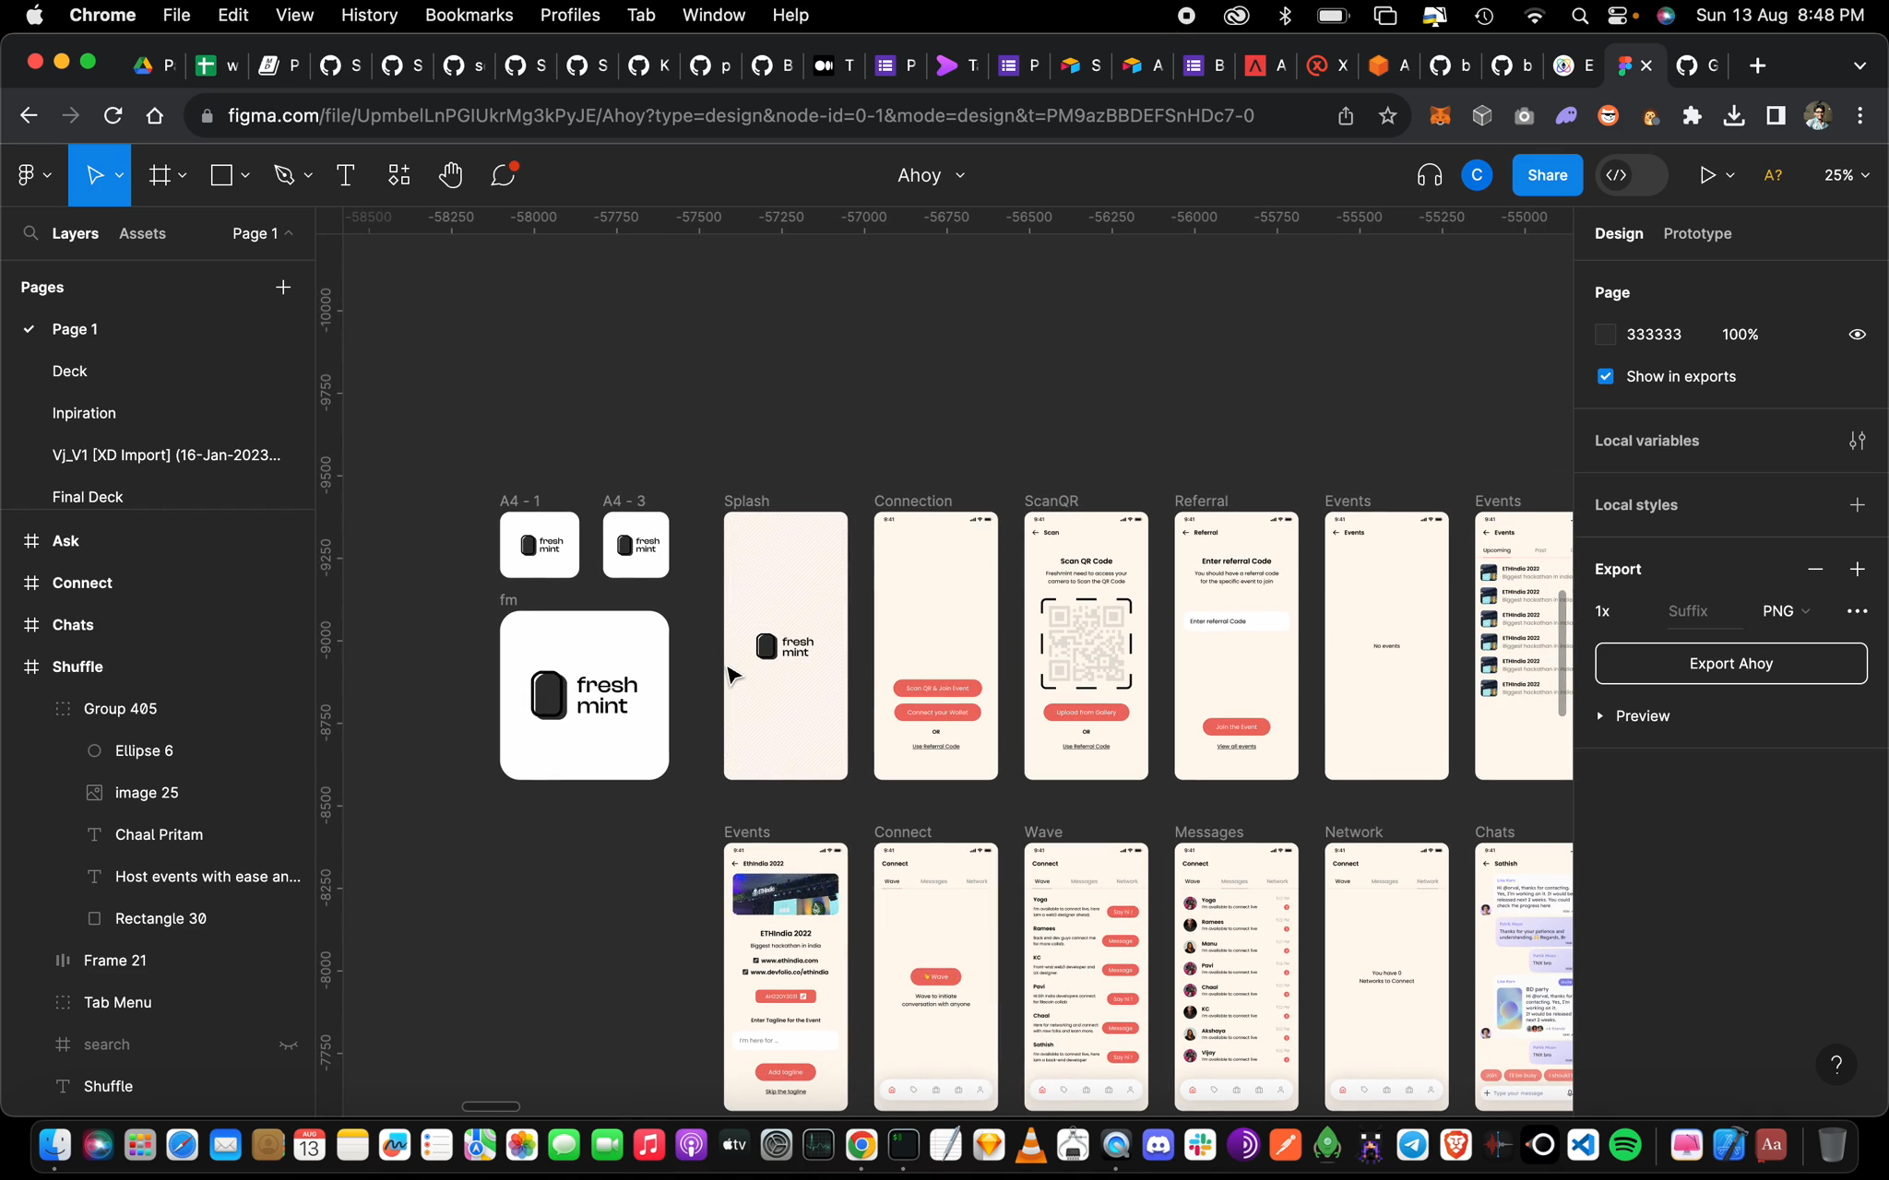Select the Pen tool
The image size is (1889, 1180).
[284, 175]
